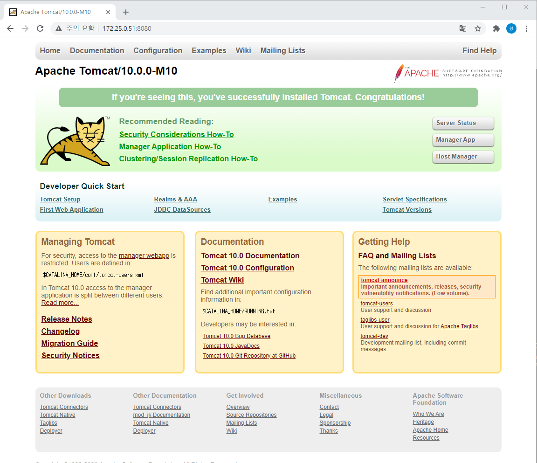The image size is (537, 463).
Task: Open the taglibs-user mailing list link
Action: click(375, 320)
